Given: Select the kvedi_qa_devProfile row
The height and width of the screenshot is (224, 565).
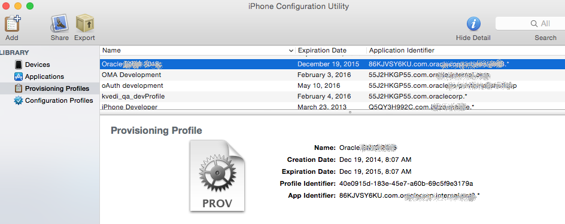Looking at the screenshot, I should pyautogui.click(x=332, y=96).
